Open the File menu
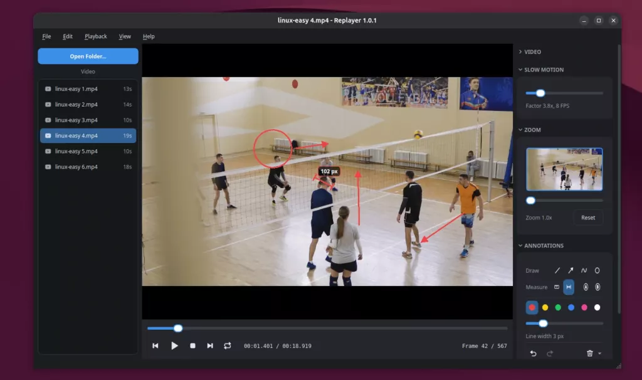This screenshot has width=642, height=380. 46,36
